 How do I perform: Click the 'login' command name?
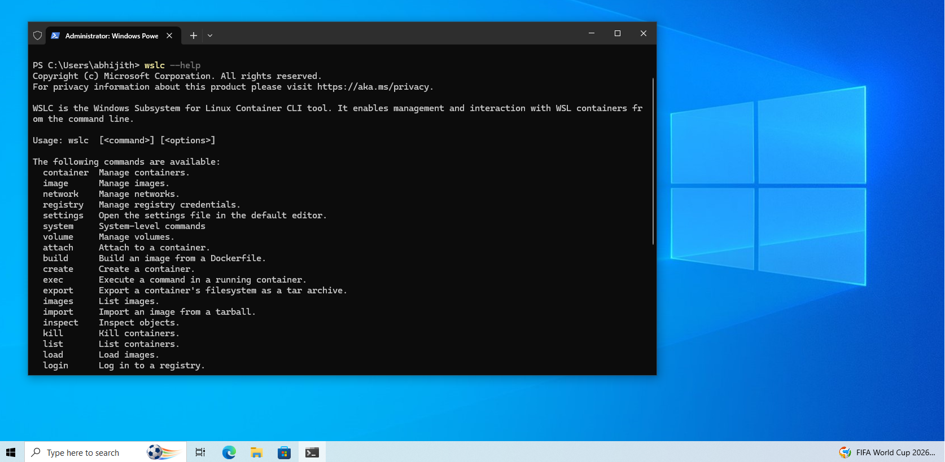(55, 366)
